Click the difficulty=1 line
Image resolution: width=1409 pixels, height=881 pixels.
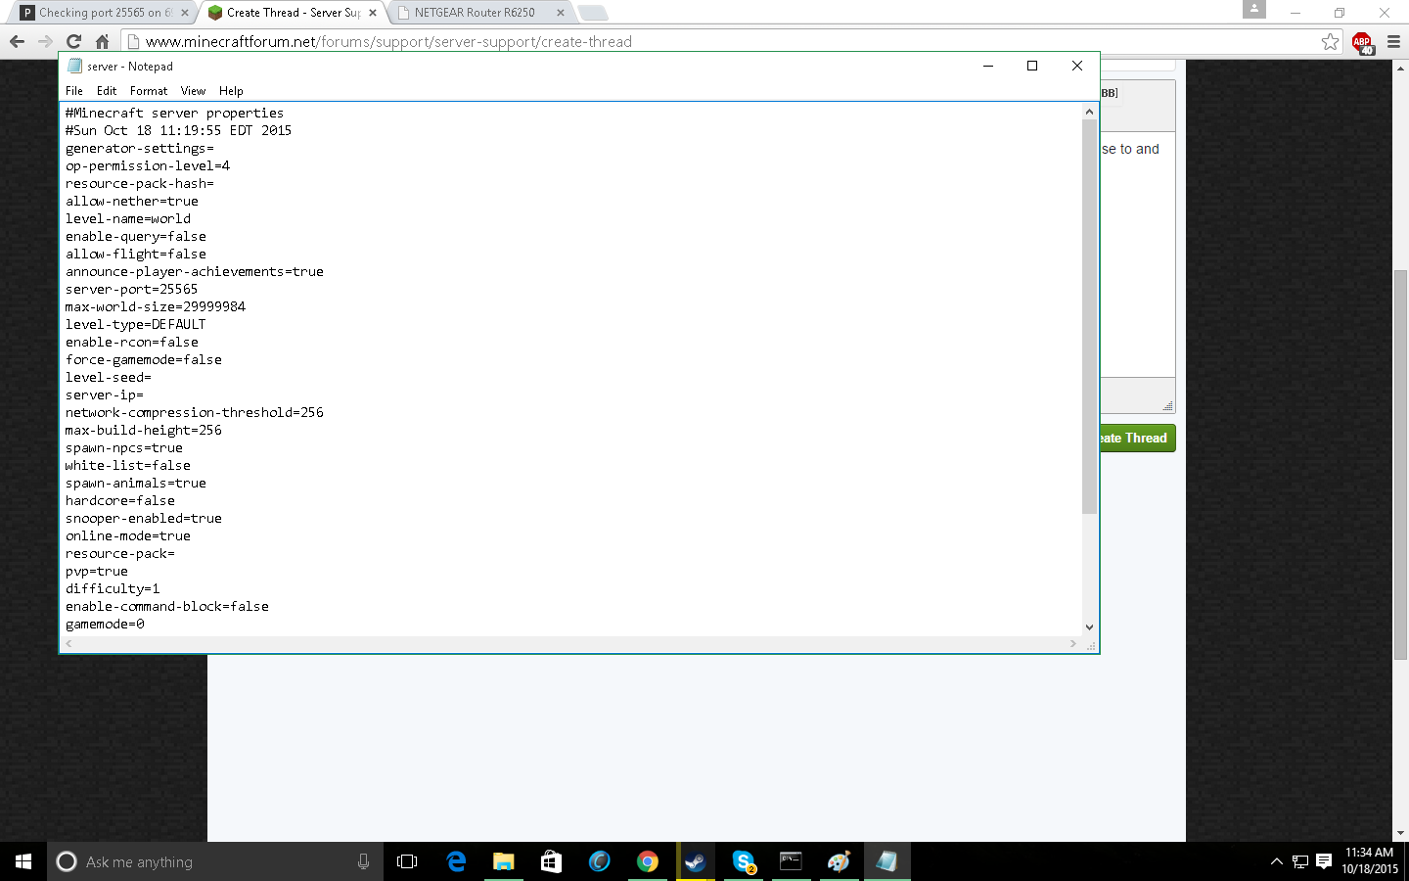pos(113,588)
